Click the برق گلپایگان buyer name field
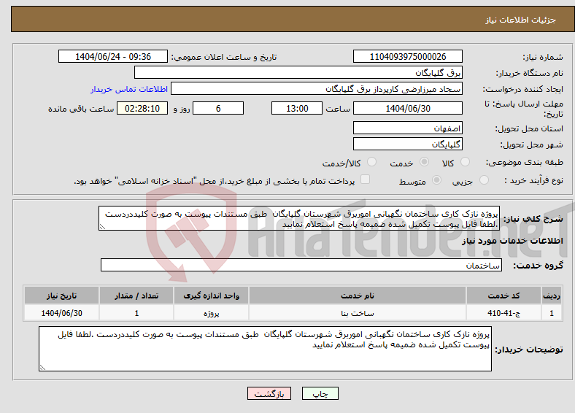 (x=298, y=73)
